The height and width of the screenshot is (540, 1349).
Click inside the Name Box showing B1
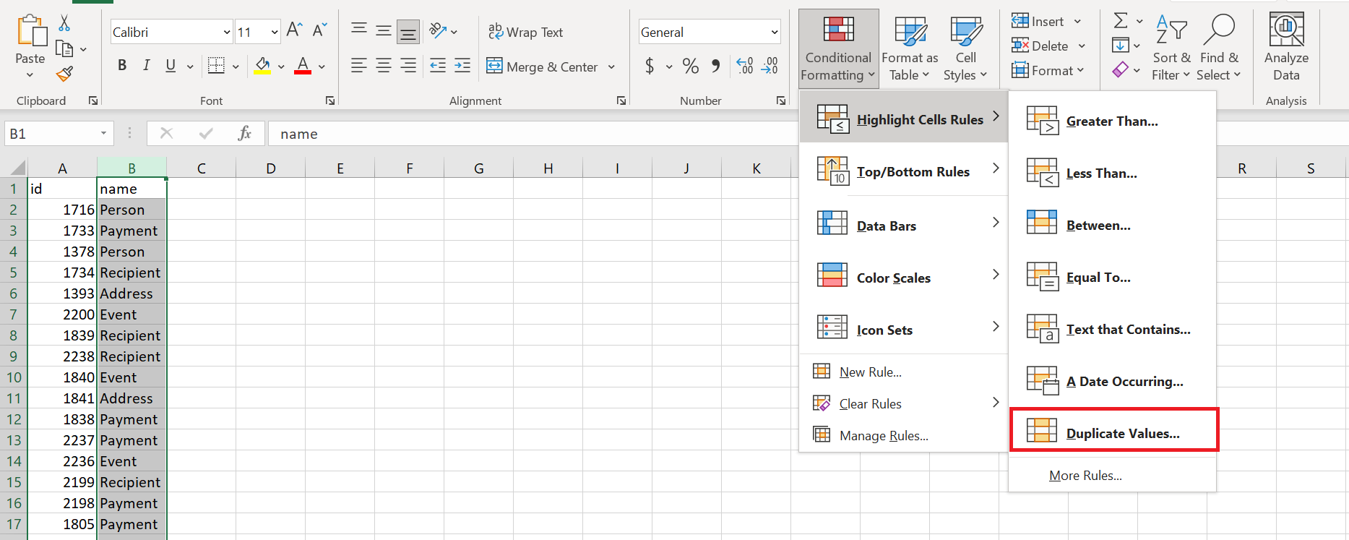click(x=49, y=134)
